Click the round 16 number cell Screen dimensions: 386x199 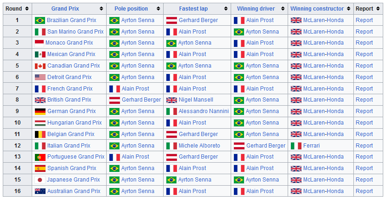click(x=17, y=191)
